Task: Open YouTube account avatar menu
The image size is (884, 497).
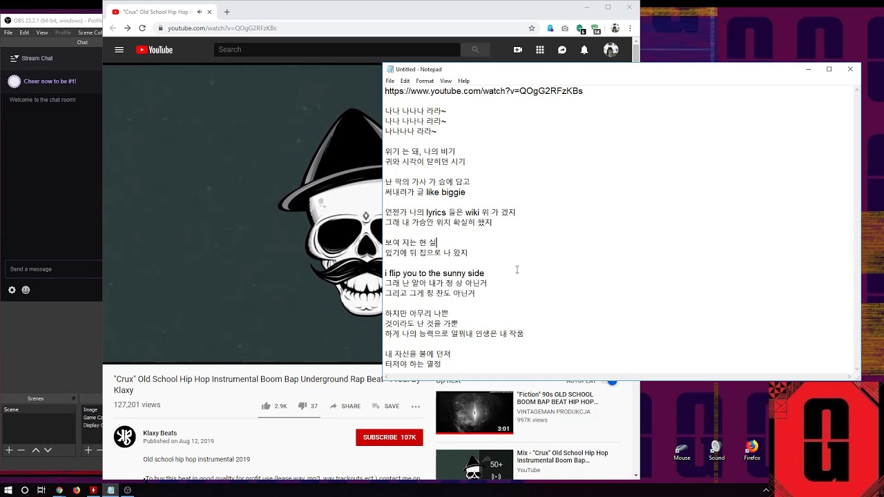Action: click(611, 50)
